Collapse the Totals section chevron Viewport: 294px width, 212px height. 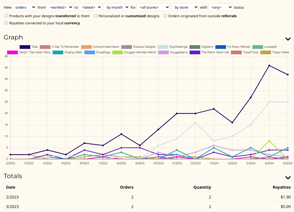coord(288,178)
